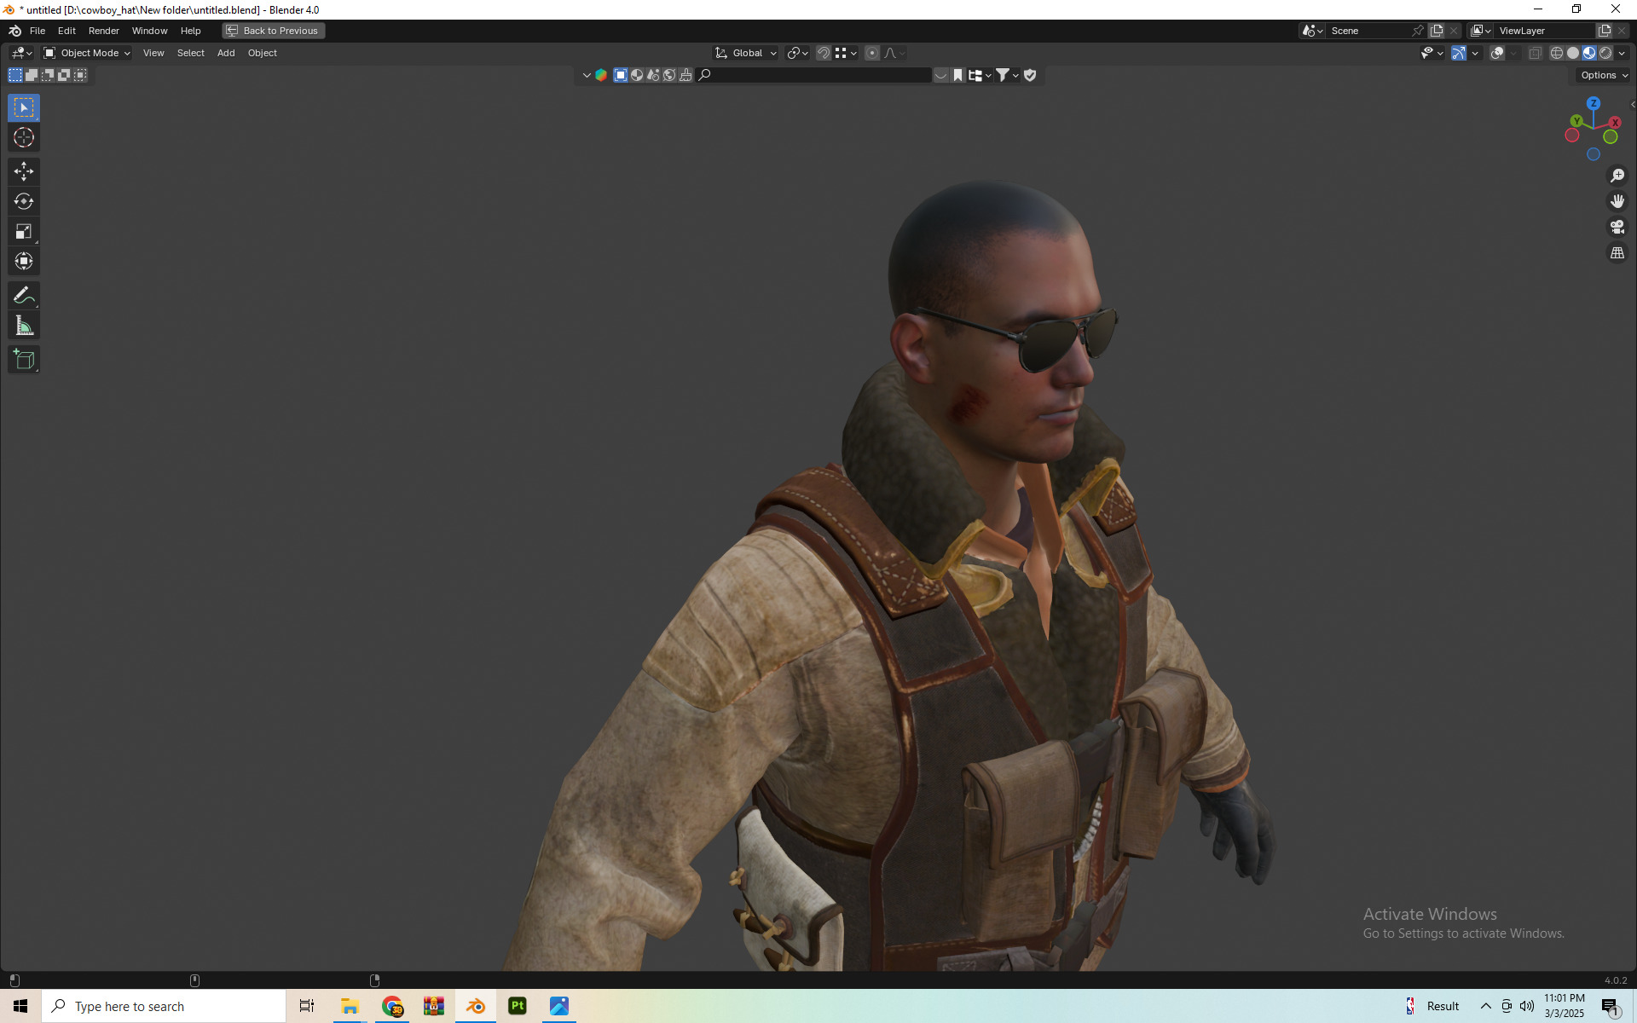This screenshot has height=1023, width=1637.
Task: Switch perspective/orthographic grid icon
Action: coord(1617,253)
